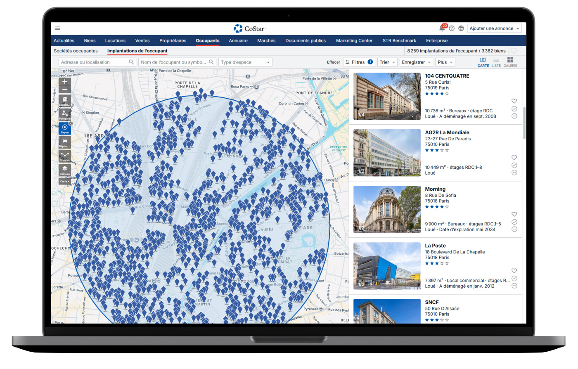Screen dimensions: 578x369
Task: Select the Localisation map tool
Action: pos(65,101)
